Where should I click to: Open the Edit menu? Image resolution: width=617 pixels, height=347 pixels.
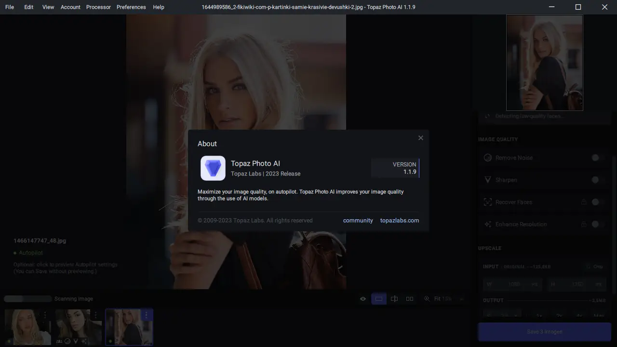29,7
